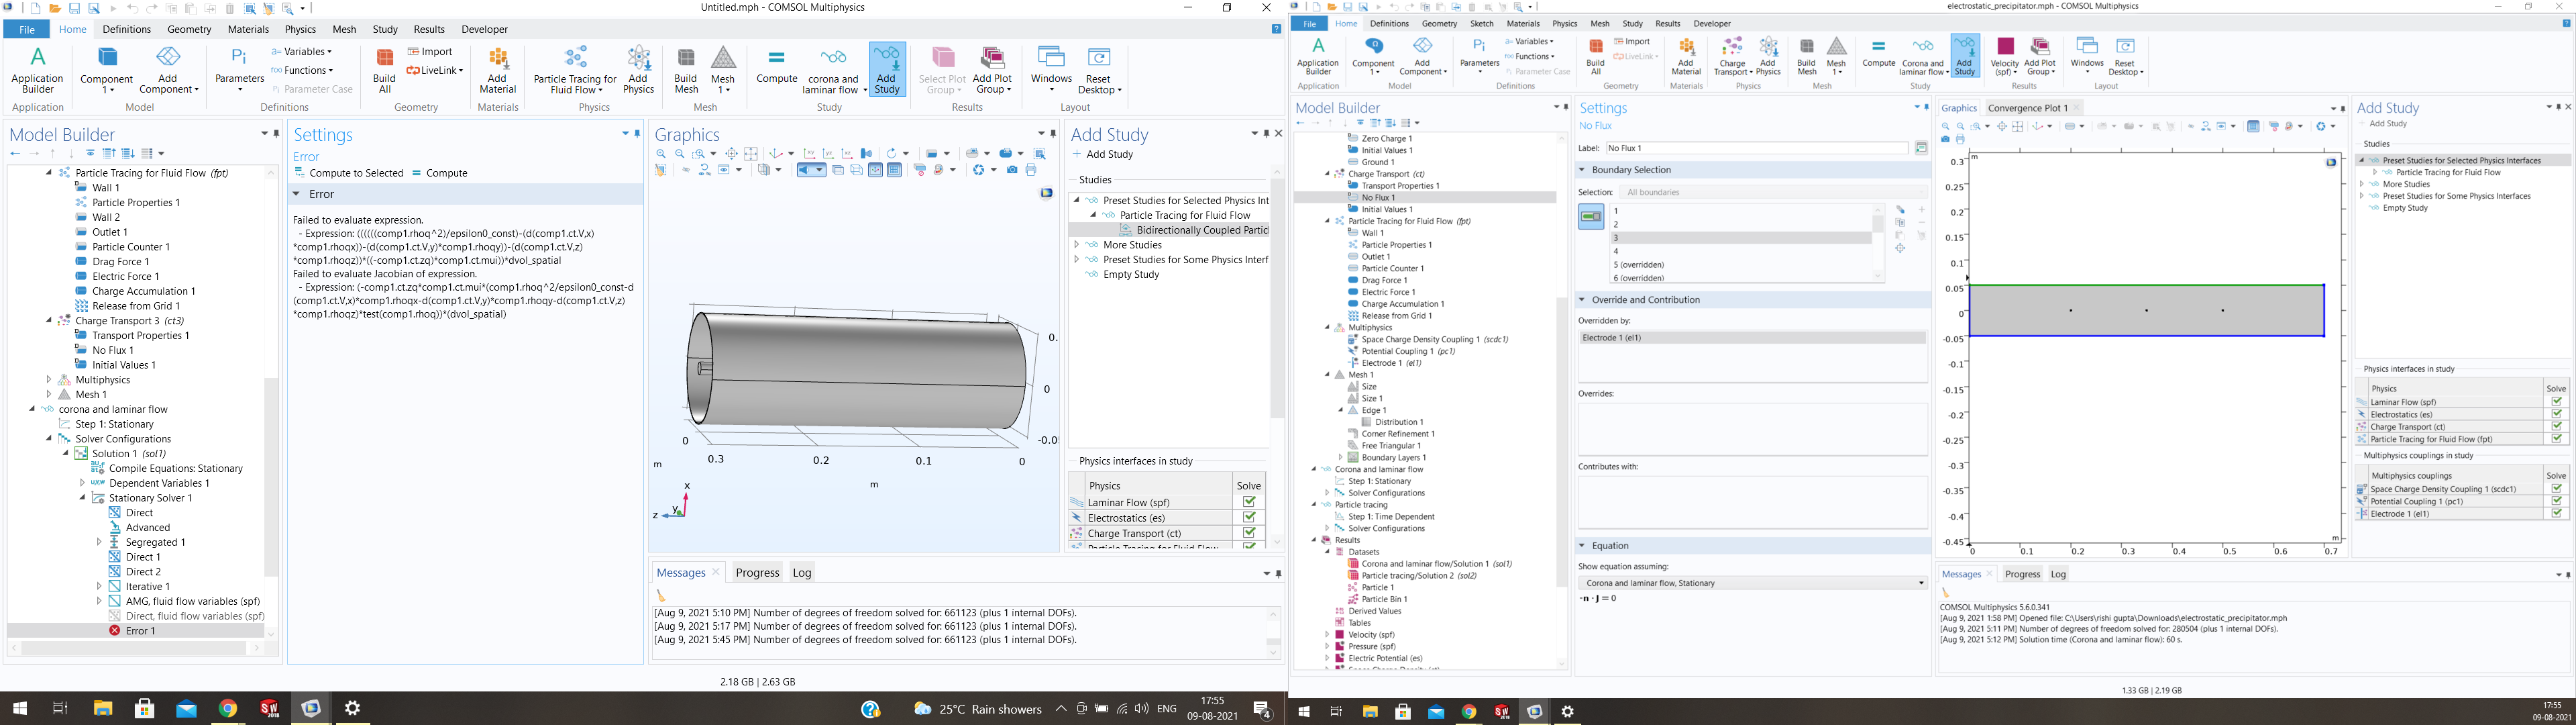Uncheck Laminar Flow (spf) solve checkbox left
This screenshot has width=2576, height=725.
click(1249, 503)
